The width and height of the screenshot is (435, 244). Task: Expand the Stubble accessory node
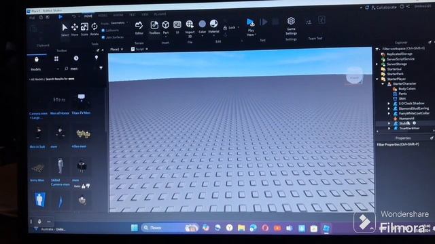tap(389, 123)
